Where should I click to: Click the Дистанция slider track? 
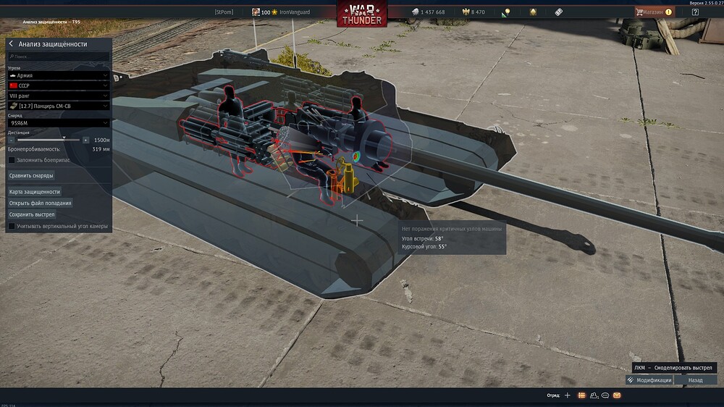[49, 139]
